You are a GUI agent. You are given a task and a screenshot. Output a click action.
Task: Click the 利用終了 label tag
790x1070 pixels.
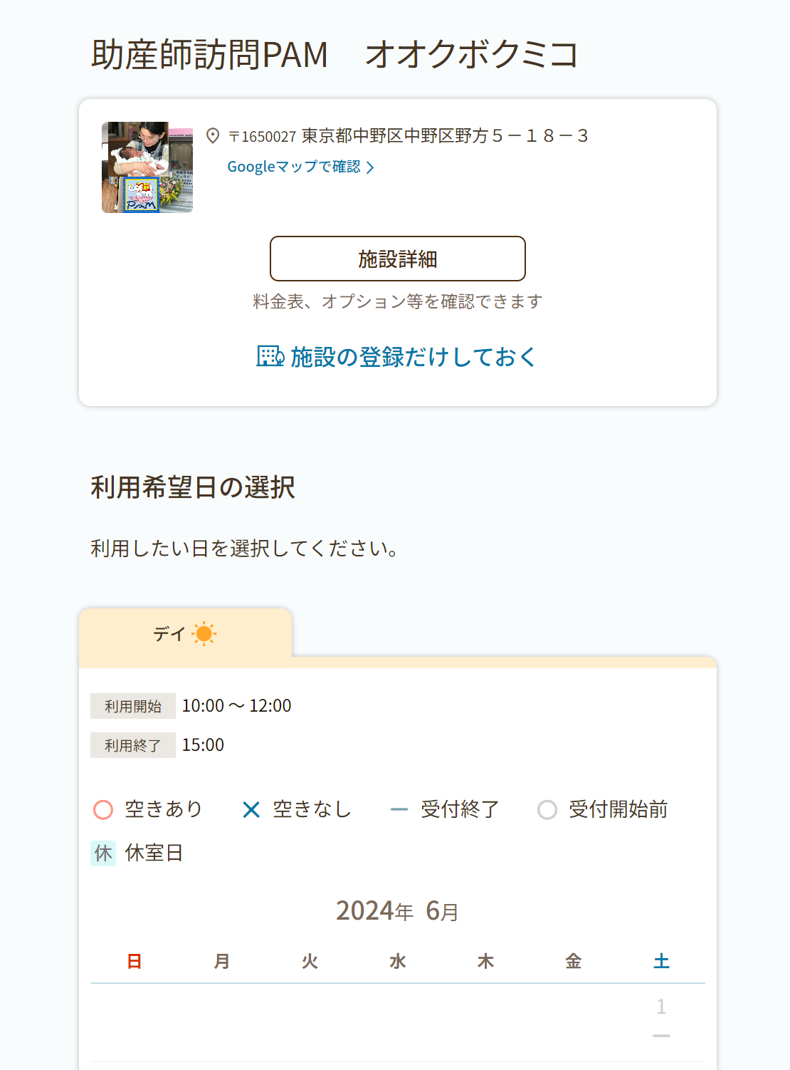(x=133, y=745)
